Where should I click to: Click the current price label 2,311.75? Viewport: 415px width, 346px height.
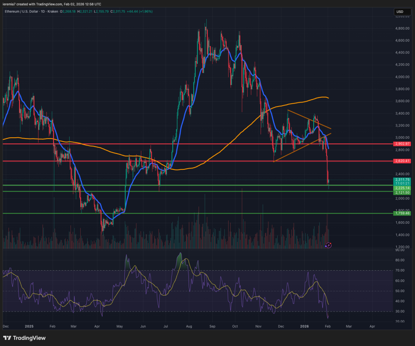pyautogui.click(x=402, y=179)
